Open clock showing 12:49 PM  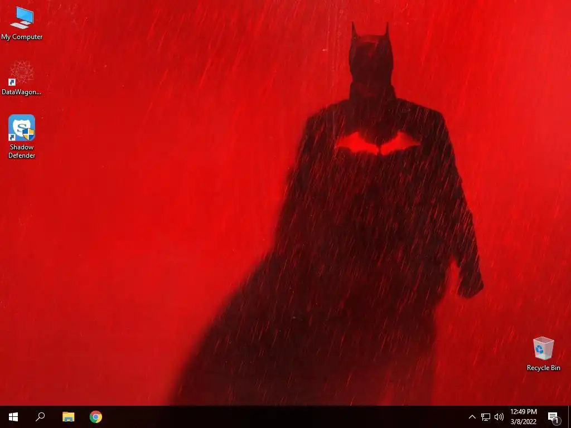(524, 417)
